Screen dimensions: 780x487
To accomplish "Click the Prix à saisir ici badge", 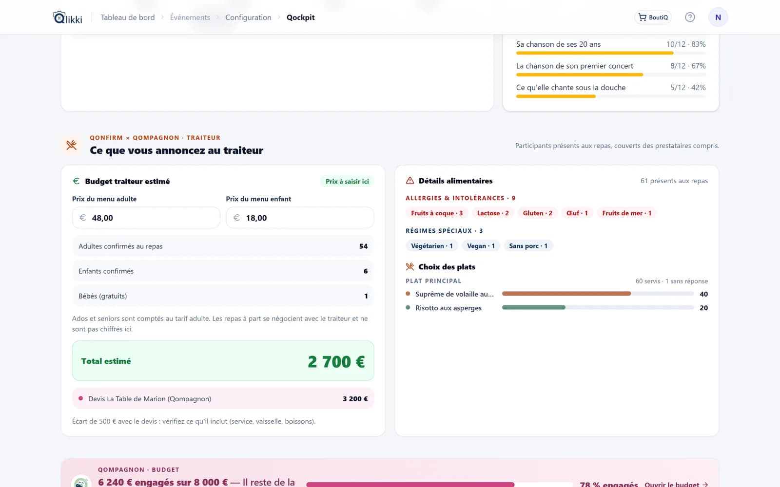I will pyautogui.click(x=347, y=181).
